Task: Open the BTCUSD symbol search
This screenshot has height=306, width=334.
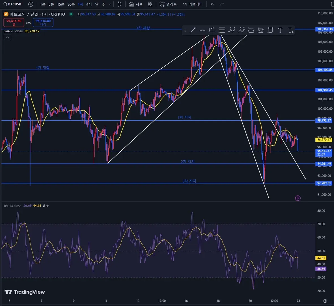Action: [x=13, y=4]
